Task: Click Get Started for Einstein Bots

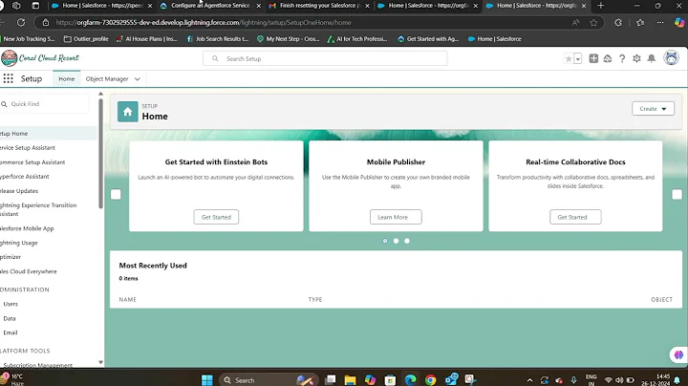Action: click(216, 217)
